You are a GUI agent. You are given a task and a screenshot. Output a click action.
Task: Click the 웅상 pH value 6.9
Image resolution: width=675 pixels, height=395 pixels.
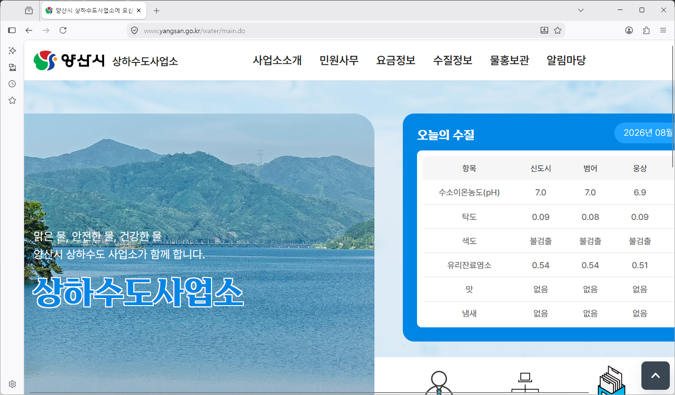(640, 193)
